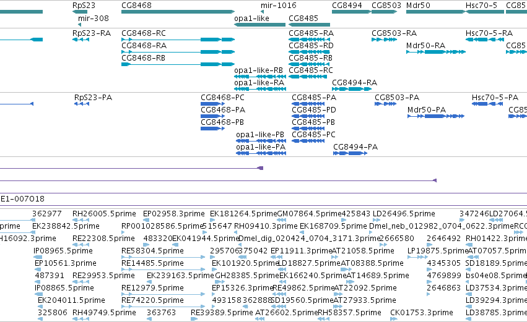Click the mir-308 gene label
This screenshot has width=527, height=322.
94,18
